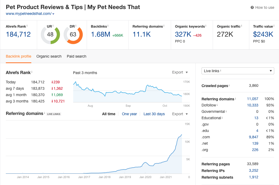Screen dimensions: 279x185
Task: Open the Referring subnets 1,912 count
Action: pyautogui.click(x=254, y=177)
